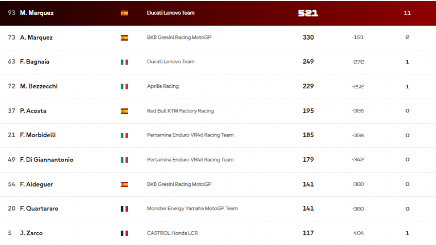Image resolution: width=436 pixels, height=245 pixels.
Task: Open Red Bull KTM Factory Racing team
Action: (180, 111)
